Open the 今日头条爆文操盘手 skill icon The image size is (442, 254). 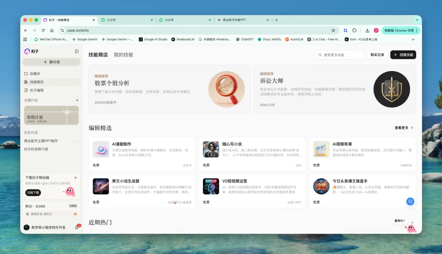tap(321, 186)
